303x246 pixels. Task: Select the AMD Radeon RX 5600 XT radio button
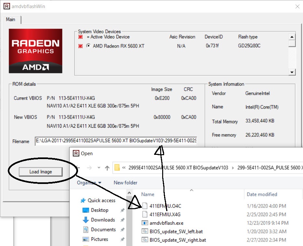[x=88, y=46]
